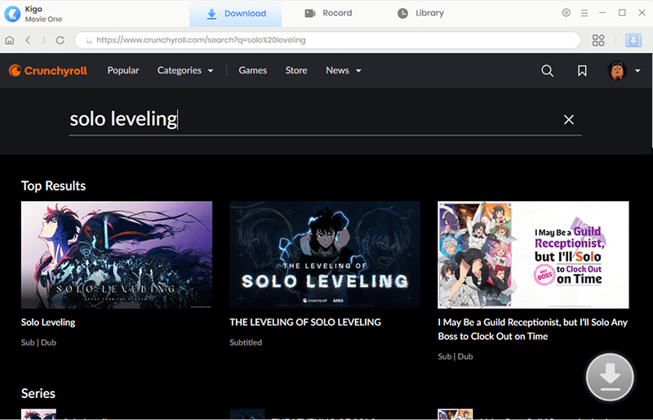Open the watchlist bookmark icon
Screen dimensions: 653x420
pyautogui.click(x=582, y=70)
